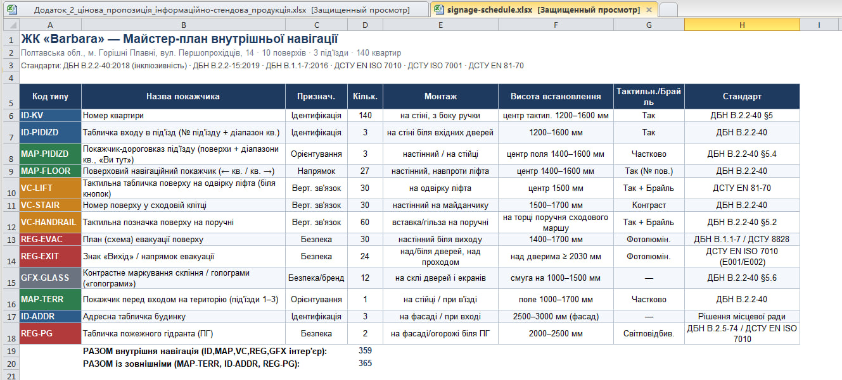Click the Номер квартири cell

point(183,116)
